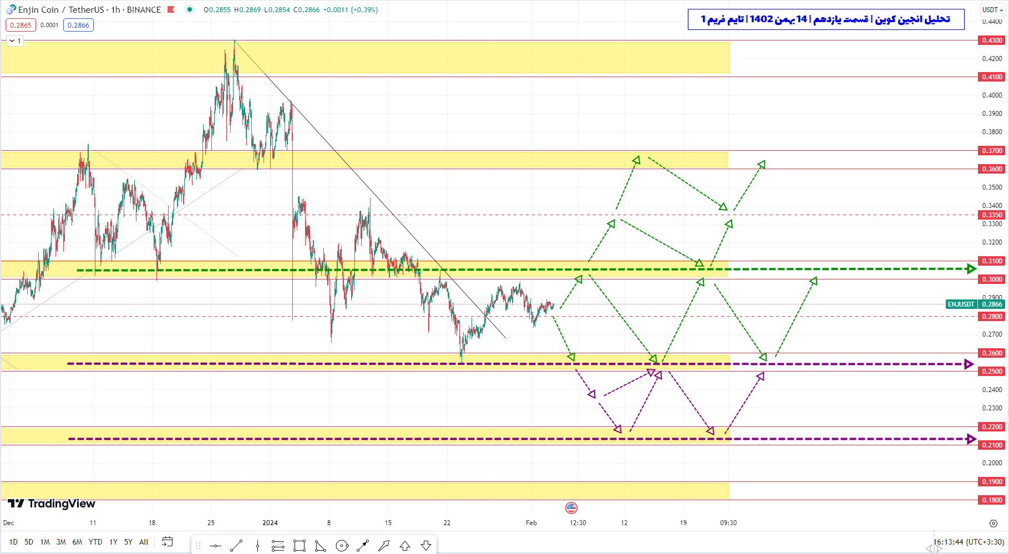Select the arrow up marker tool
Screen dimensions: 1009x554
tap(405, 546)
